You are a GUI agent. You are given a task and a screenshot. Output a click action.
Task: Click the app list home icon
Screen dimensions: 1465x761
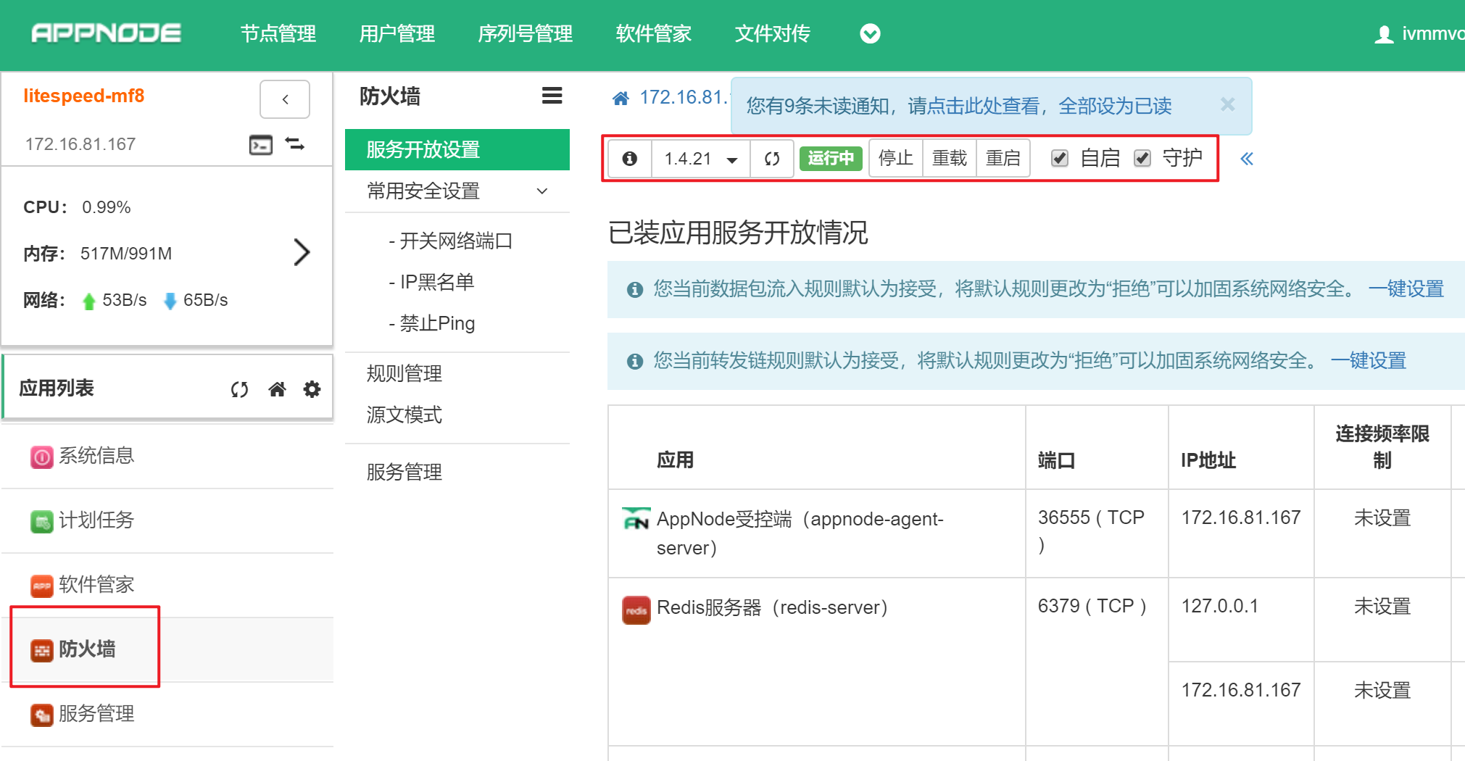point(277,390)
